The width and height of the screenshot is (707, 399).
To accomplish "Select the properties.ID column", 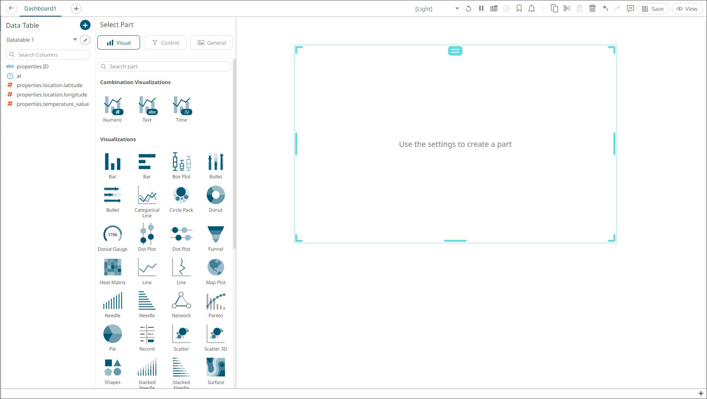I will (x=33, y=66).
